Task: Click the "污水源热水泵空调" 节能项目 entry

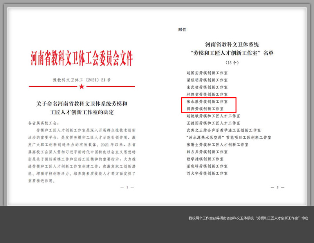Action: [229, 137]
